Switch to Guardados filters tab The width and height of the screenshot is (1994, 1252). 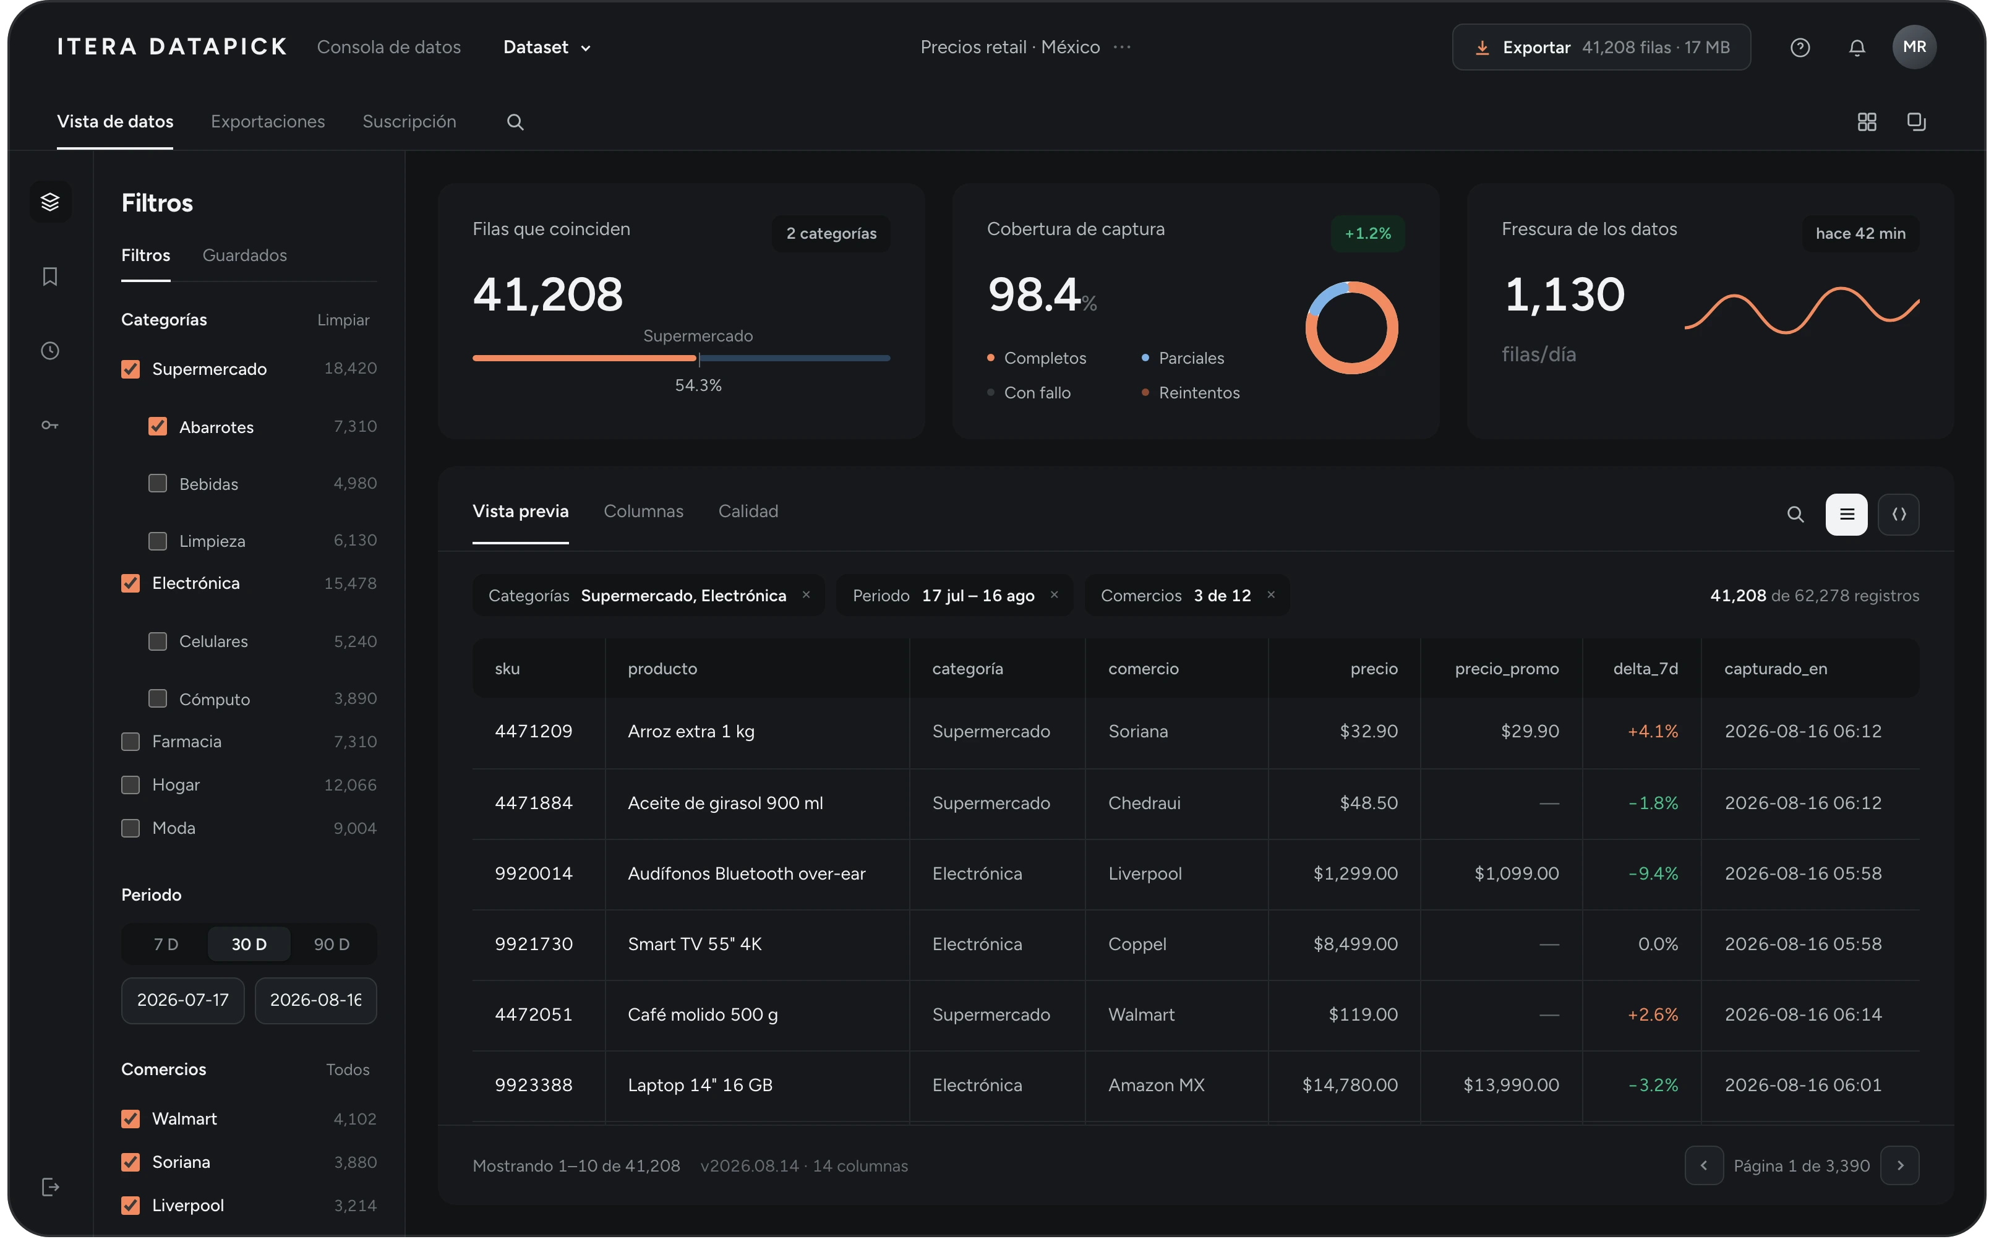tap(244, 255)
